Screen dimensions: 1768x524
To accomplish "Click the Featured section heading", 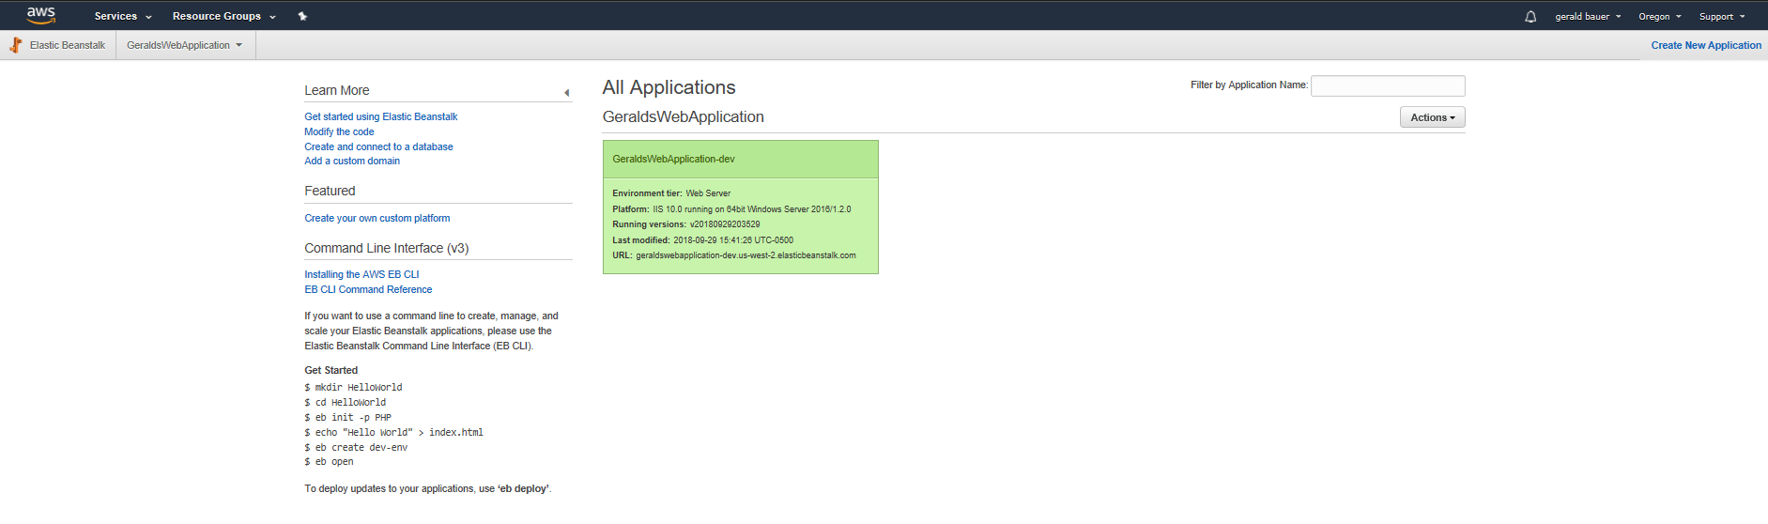I will point(330,191).
